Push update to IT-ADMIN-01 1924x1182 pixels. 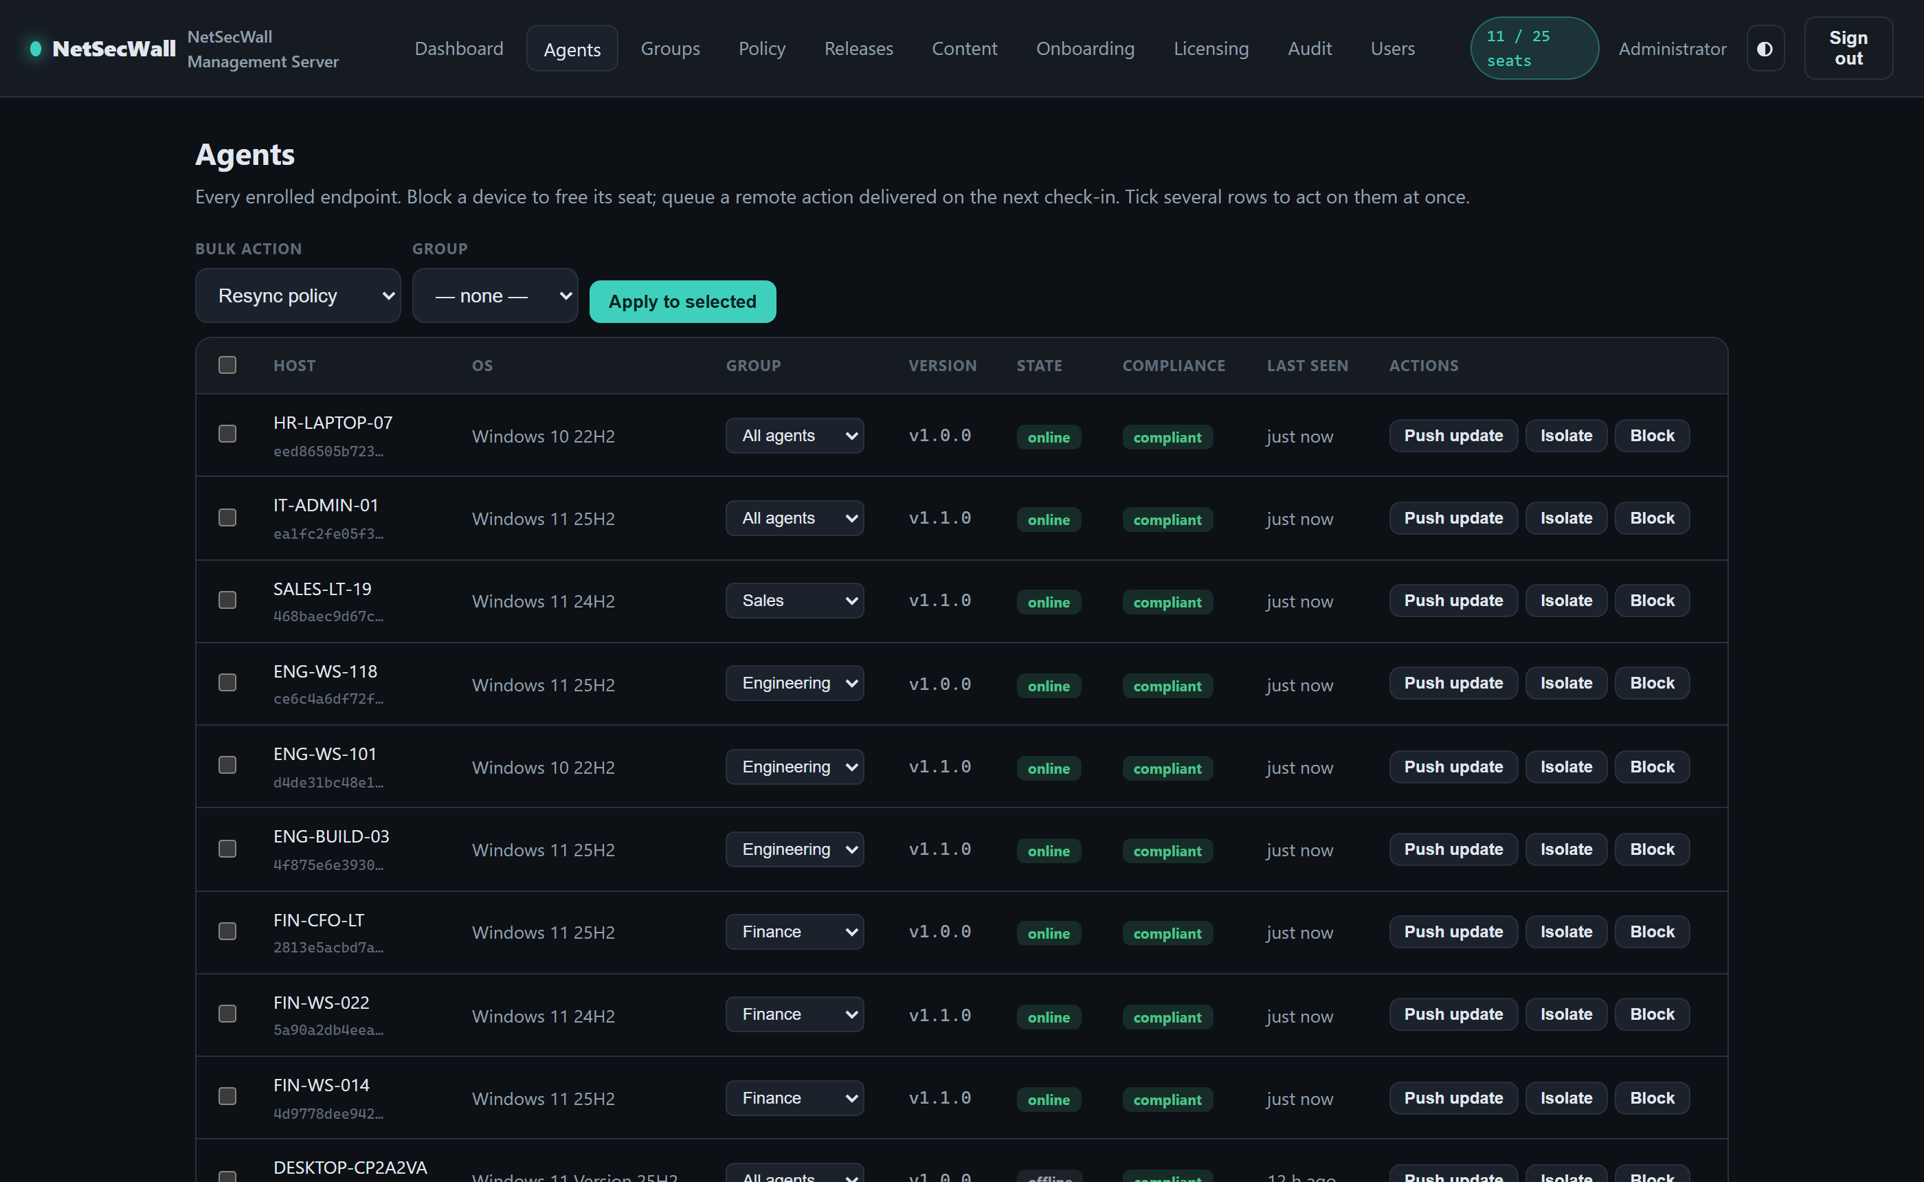1453,518
